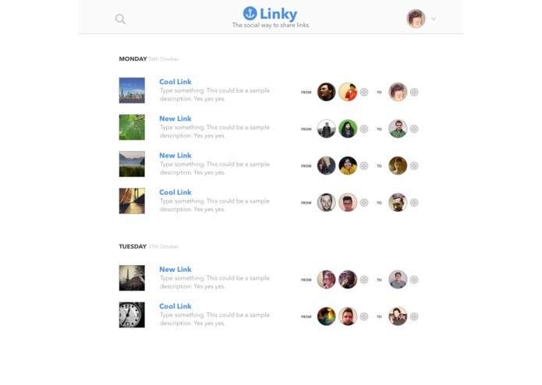Select the sunlit curtain thumbnail
Screen dimensions: 542x385
click(x=132, y=201)
